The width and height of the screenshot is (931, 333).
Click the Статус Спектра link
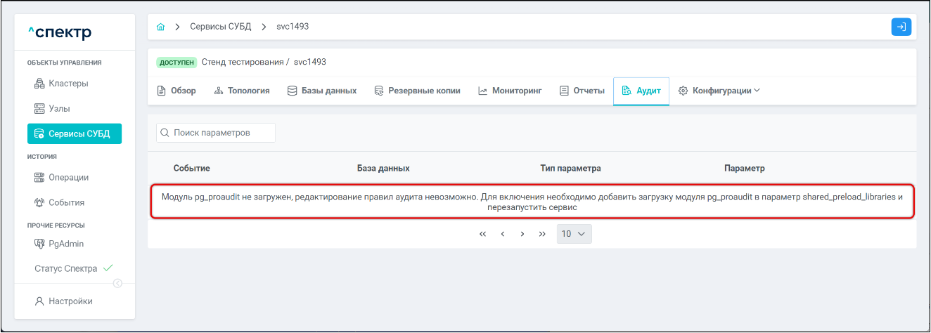73,268
